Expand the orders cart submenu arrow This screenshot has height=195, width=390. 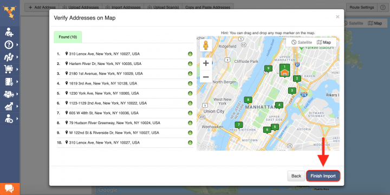[17, 69]
